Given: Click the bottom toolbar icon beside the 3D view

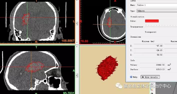Looking at the screenshot, I should point(152,93).
